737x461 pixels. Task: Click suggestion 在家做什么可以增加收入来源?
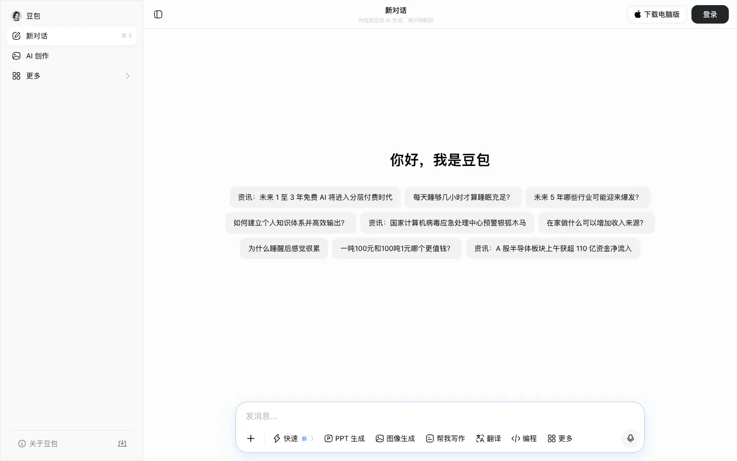(596, 223)
